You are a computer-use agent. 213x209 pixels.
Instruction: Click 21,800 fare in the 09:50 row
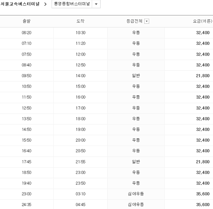coord(203,76)
